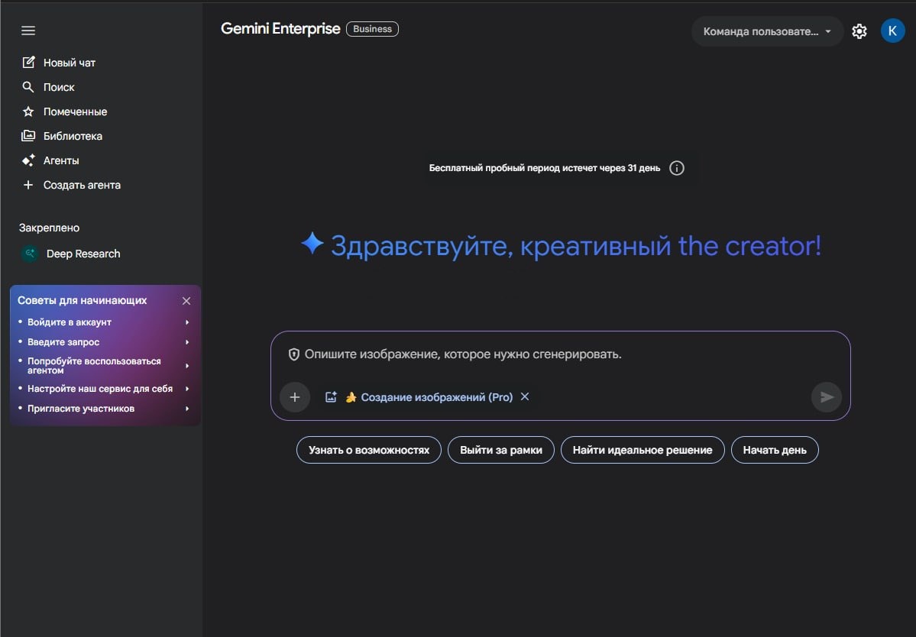This screenshot has height=637, width=916.
Task: Click the Закреплено section heading
Action: point(49,228)
